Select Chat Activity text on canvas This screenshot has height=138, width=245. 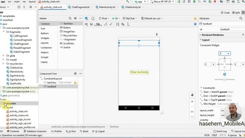139,72
